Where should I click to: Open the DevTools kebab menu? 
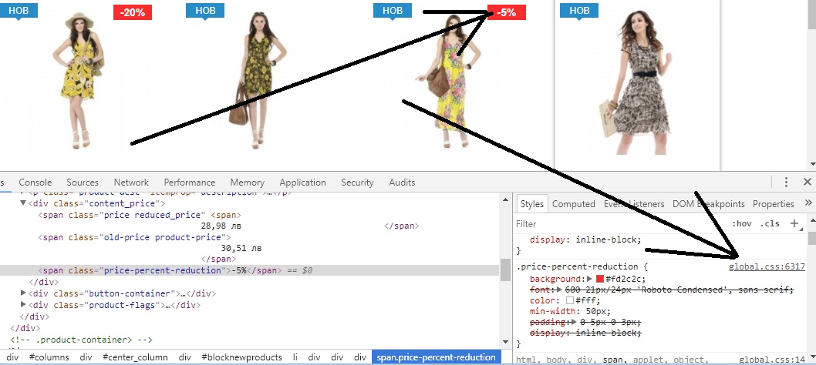tap(787, 182)
